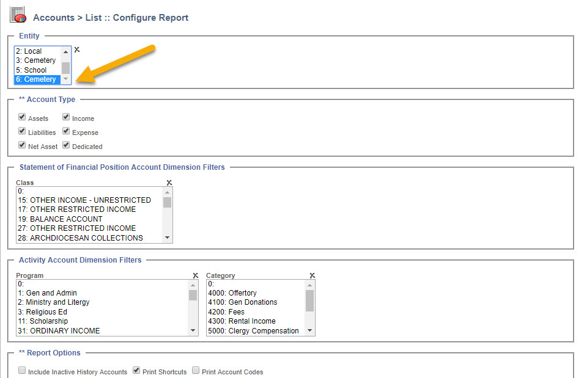Screen dimensions: 581x378
Task: Clear the Program filter selection with X
Action: 196,275
